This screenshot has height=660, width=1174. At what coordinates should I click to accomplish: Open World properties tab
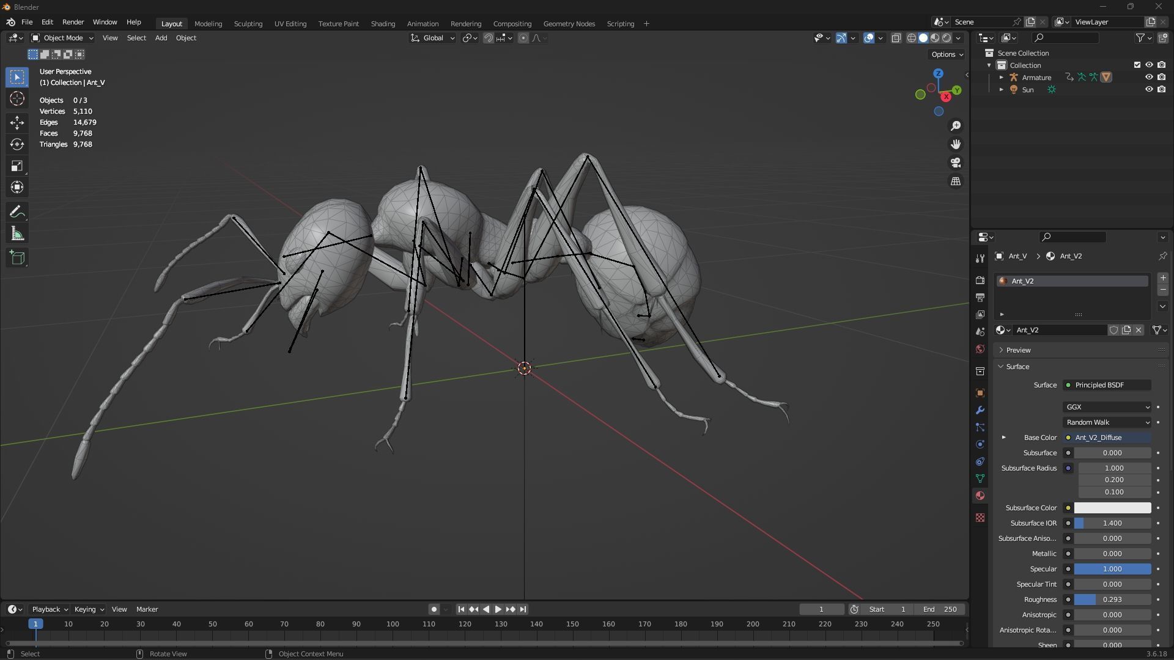point(980,349)
